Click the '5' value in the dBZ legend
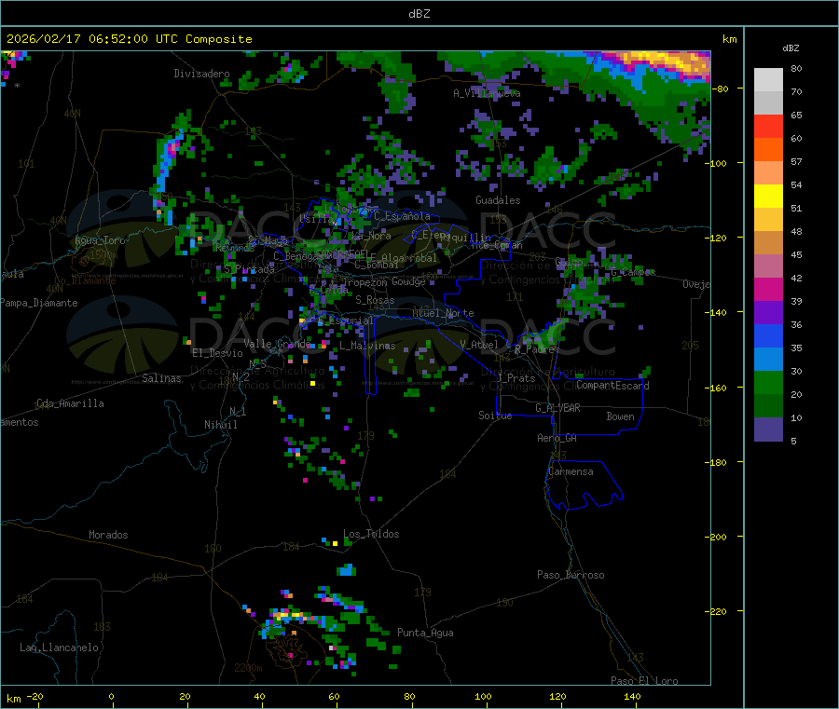839x709 pixels. [793, 441]
